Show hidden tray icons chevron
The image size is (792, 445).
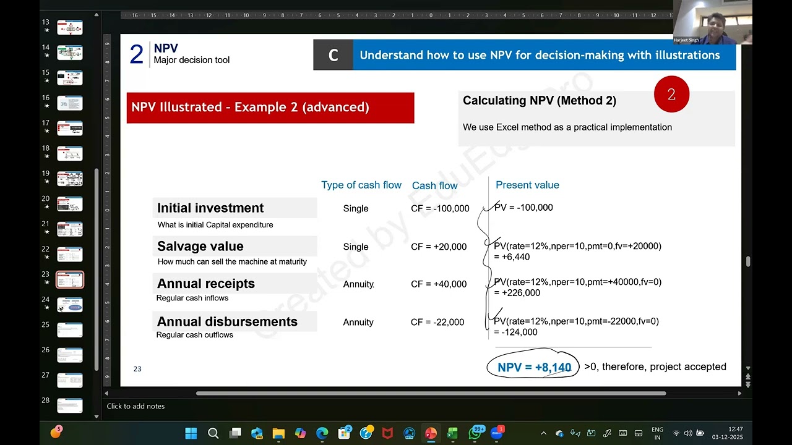click(x=543, y=433)
